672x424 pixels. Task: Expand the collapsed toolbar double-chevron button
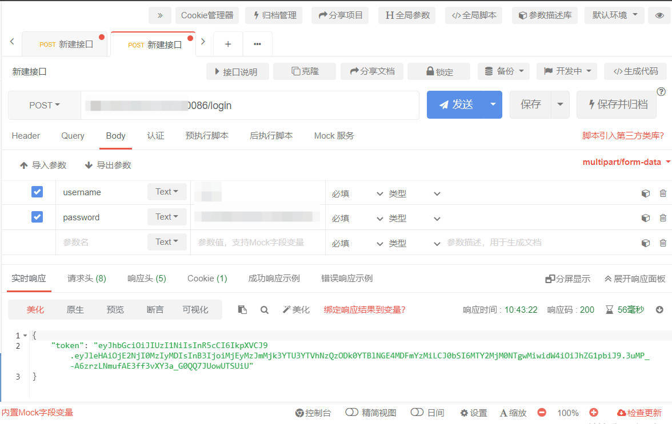tap(160, 15)
